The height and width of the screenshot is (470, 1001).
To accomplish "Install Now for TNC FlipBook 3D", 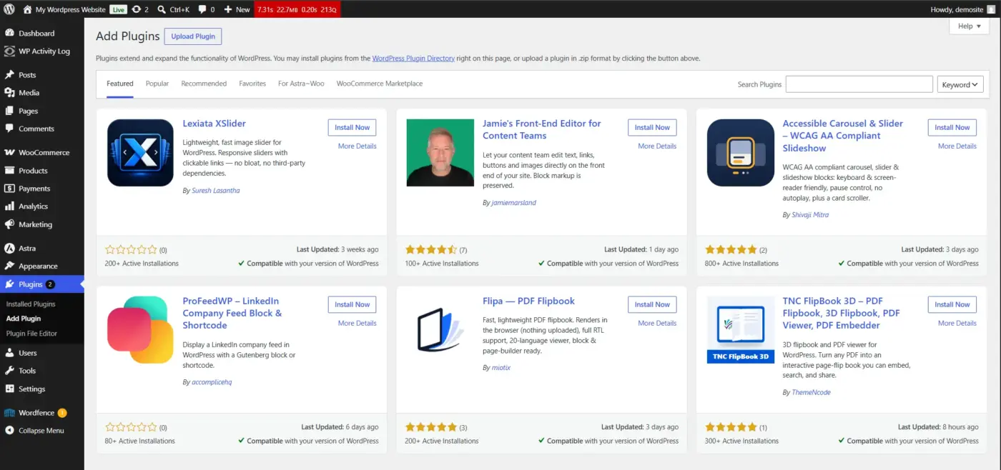I will [952, 304].
